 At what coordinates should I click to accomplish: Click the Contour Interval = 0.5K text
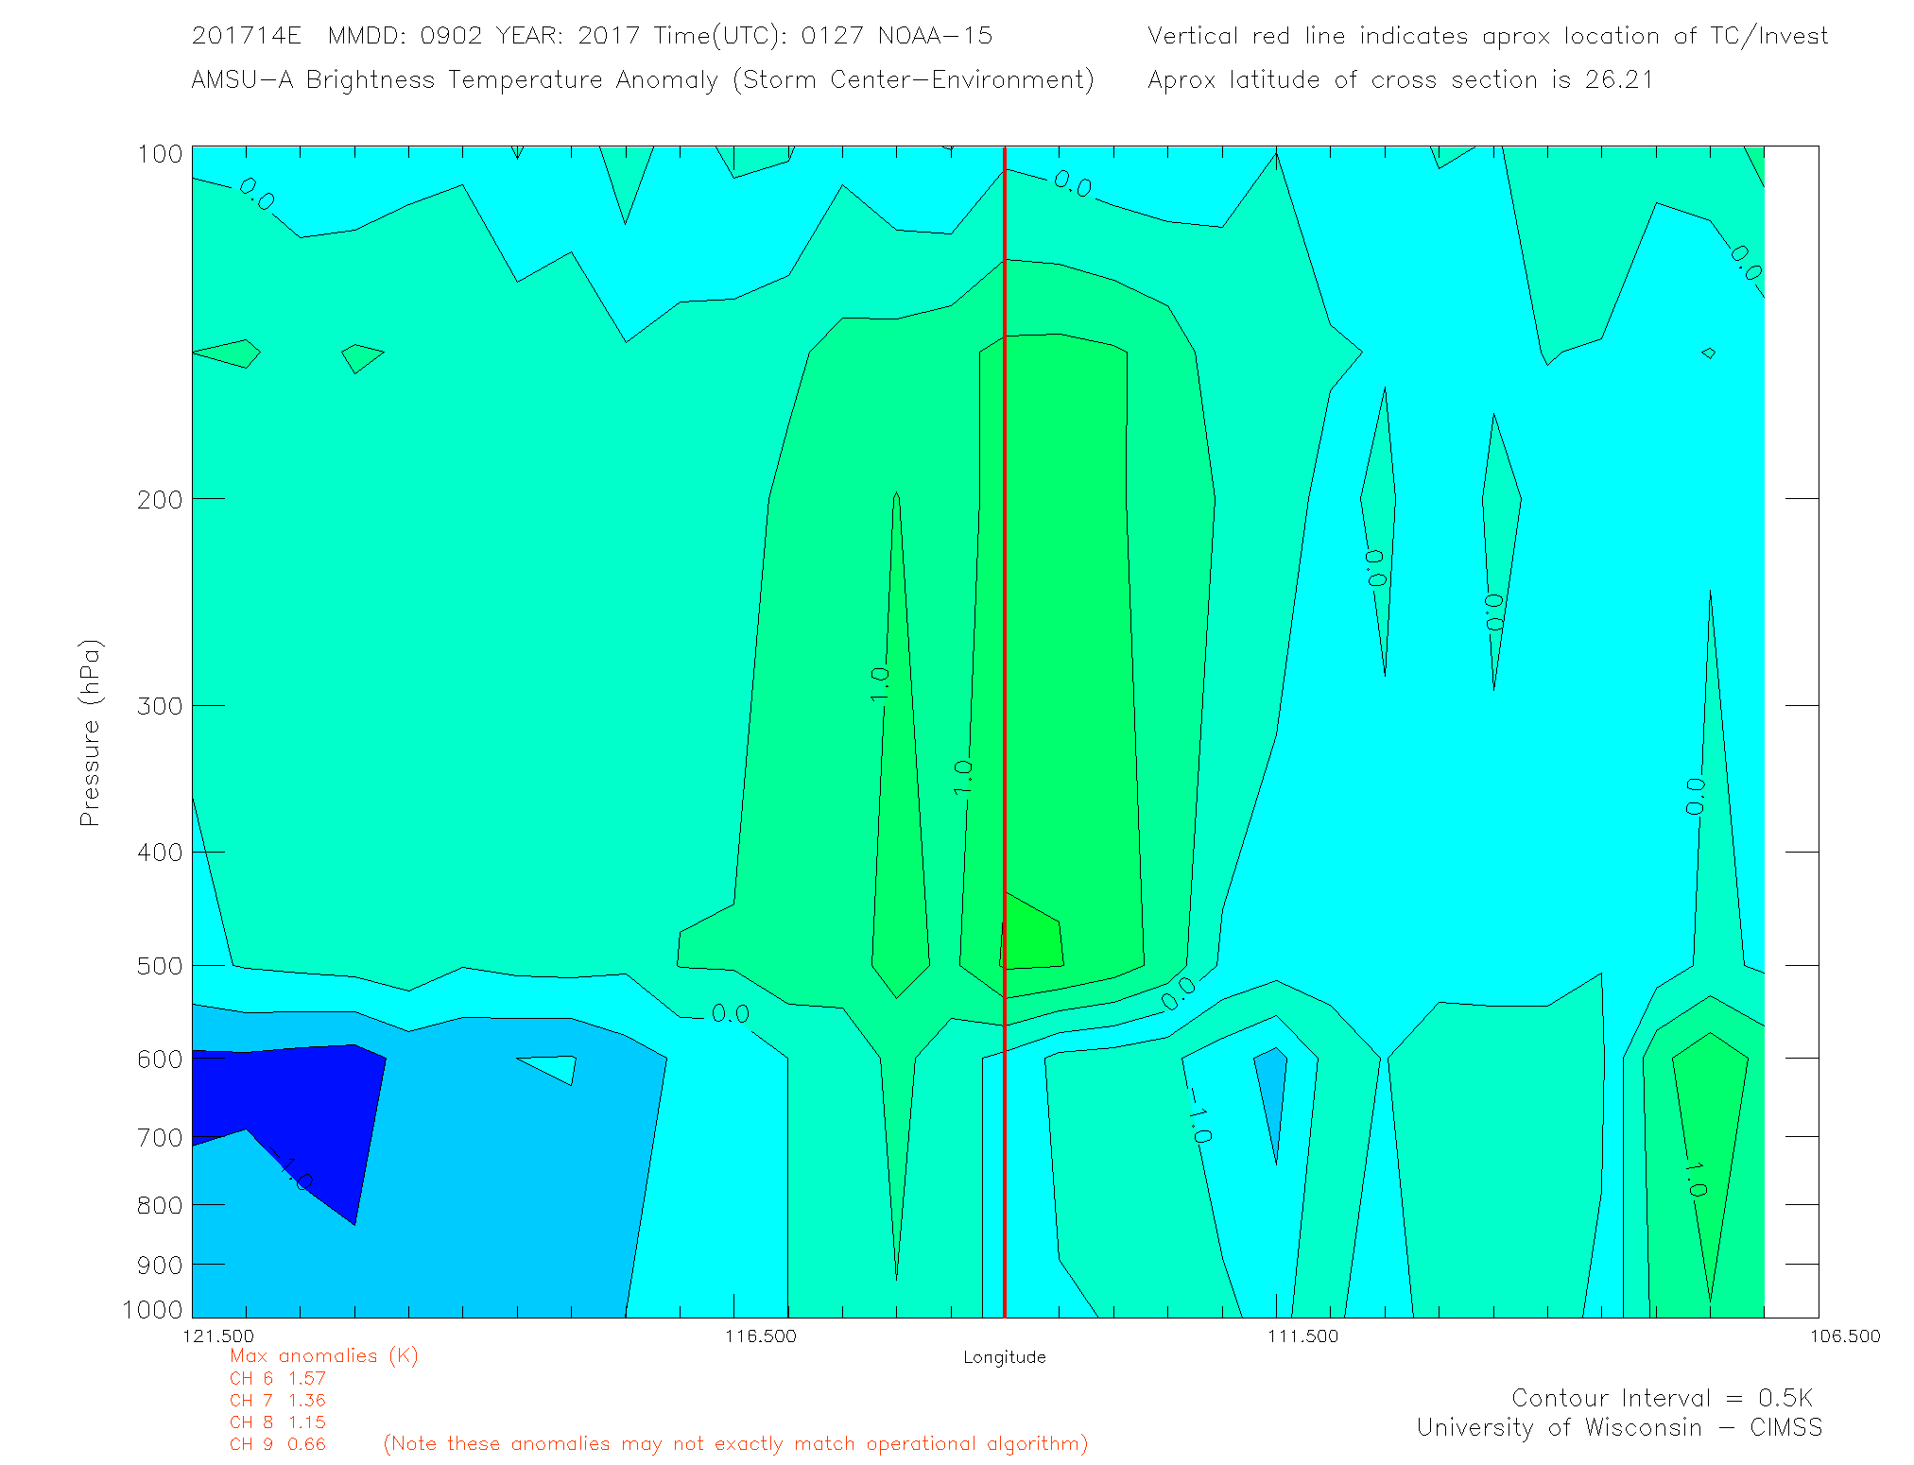1662,1398
